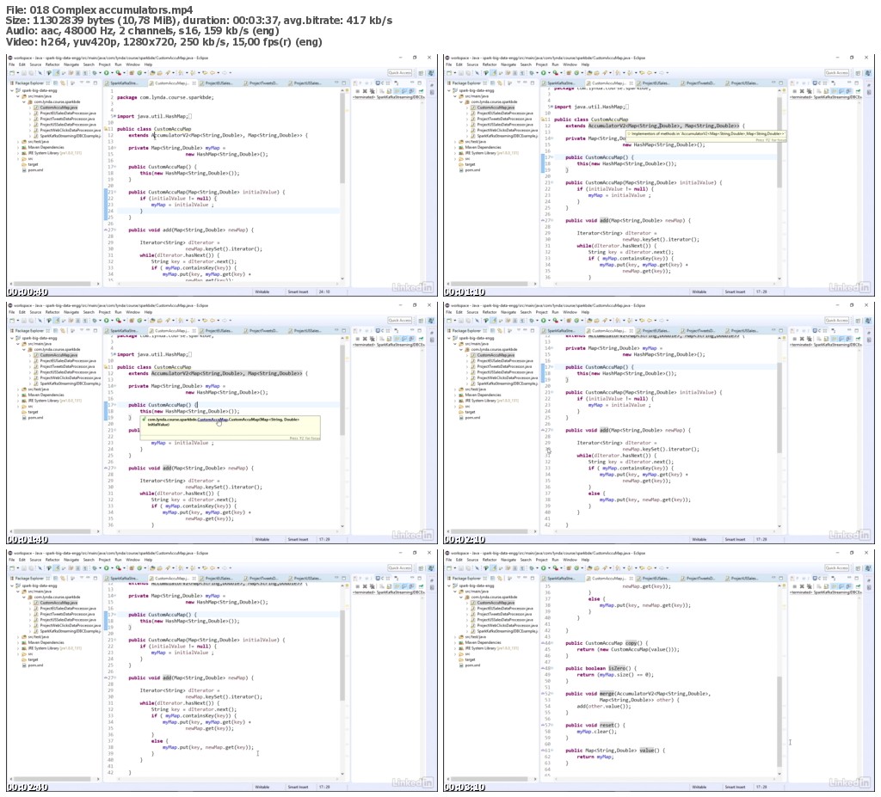The height and width of the screenshot is (797, 881).
Task: Click Clear Console icon in 00:03:10 frame
Action: click(x=819, y=586)
